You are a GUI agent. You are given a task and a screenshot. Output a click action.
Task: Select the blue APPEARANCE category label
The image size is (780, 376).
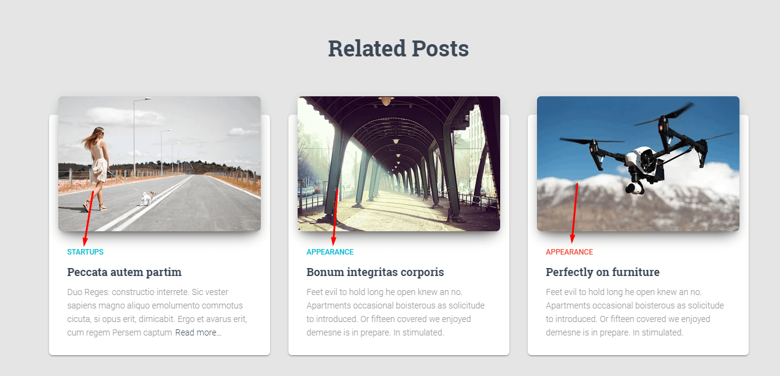[330, 252]
